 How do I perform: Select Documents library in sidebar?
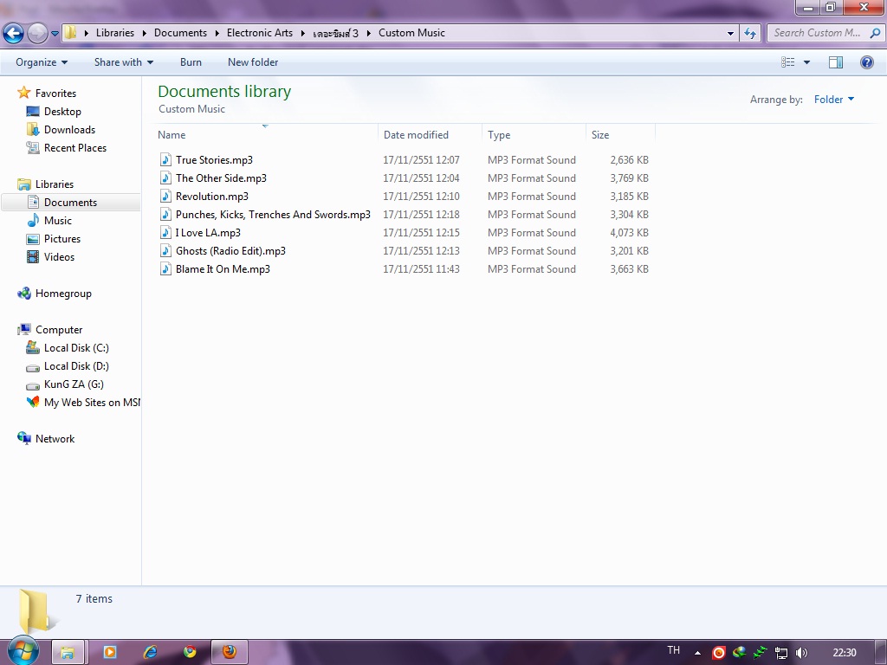pos(70,203)
